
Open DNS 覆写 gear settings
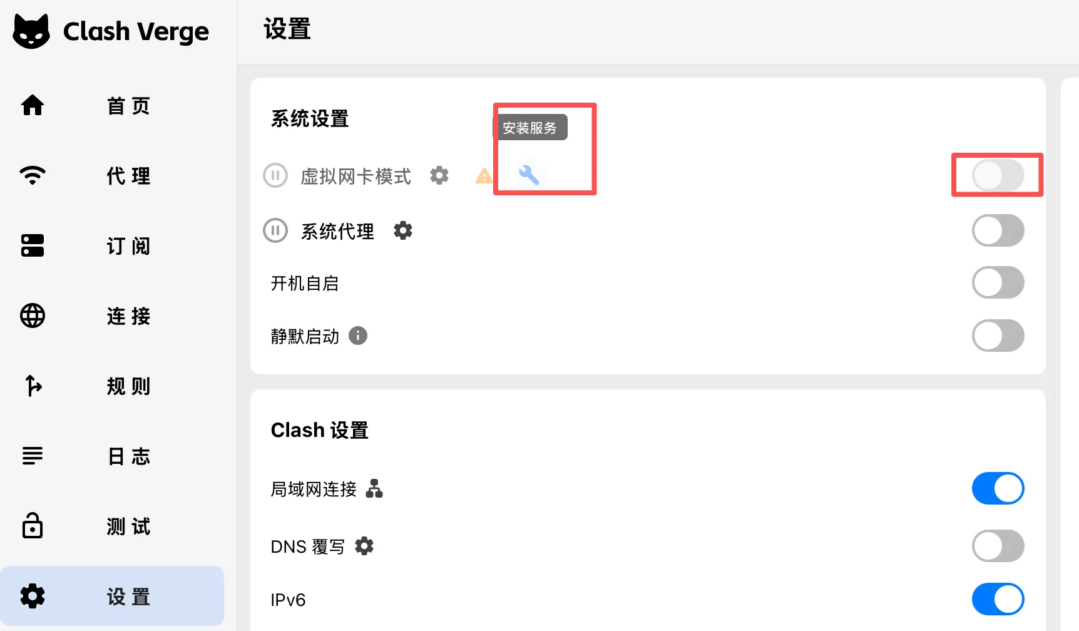click(364, 546)
